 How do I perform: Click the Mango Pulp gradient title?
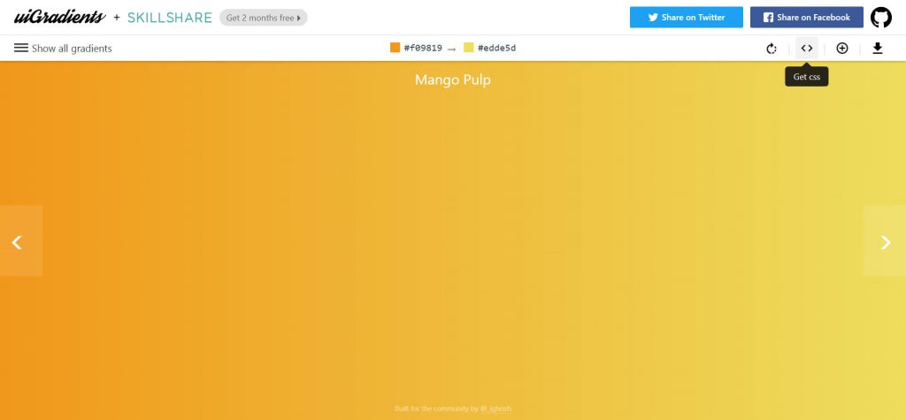(x=453, y=80)
